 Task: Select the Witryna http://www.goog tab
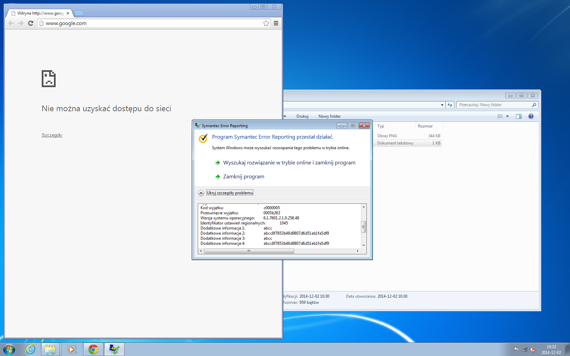pyautogui.click(x=40, y=13)
